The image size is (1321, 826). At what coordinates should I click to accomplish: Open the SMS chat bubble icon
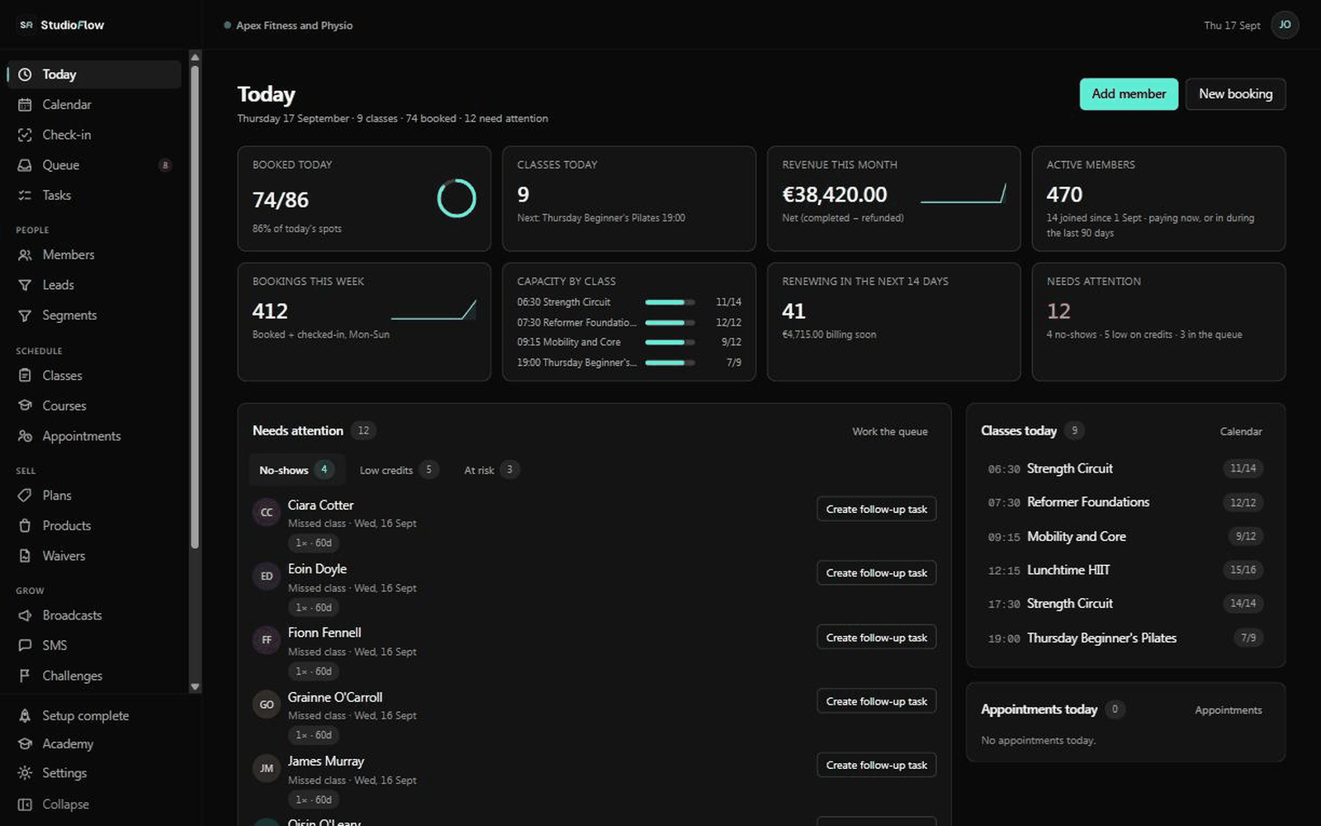[x=25, y=646]
